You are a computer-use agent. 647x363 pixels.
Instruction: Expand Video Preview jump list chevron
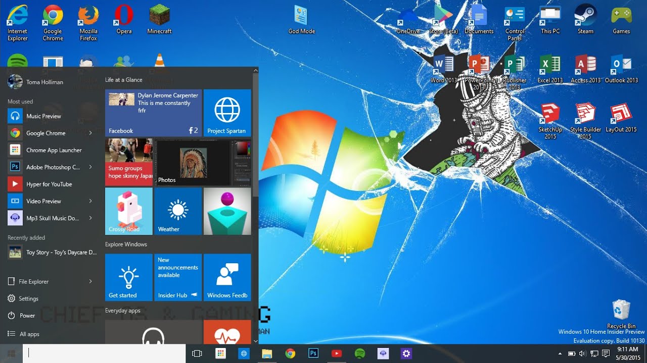coord(90,201)
